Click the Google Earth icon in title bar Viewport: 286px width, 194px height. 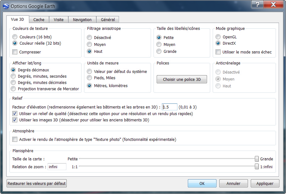6,6
